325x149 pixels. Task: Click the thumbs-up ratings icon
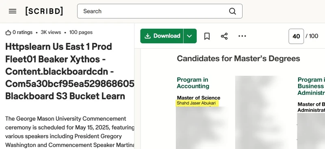(x=8, y=32)
